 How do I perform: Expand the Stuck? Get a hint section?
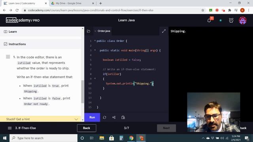[40, 119]
